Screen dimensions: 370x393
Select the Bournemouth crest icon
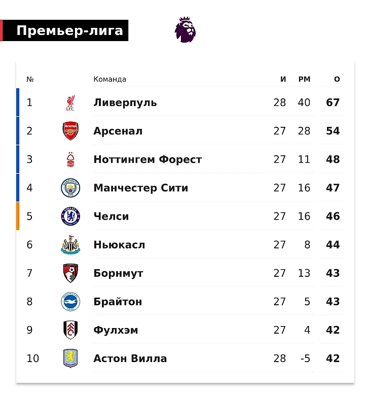(x=70, y=273)
